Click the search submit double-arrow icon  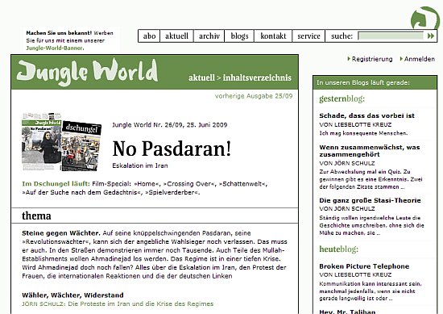pyautogui.click(x=431, y=36)
